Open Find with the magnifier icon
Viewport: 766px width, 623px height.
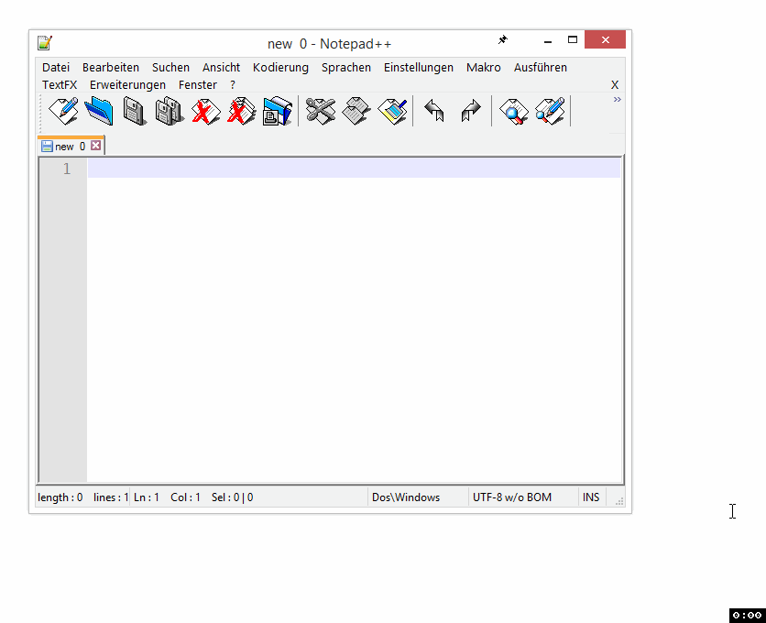point(514,112)
